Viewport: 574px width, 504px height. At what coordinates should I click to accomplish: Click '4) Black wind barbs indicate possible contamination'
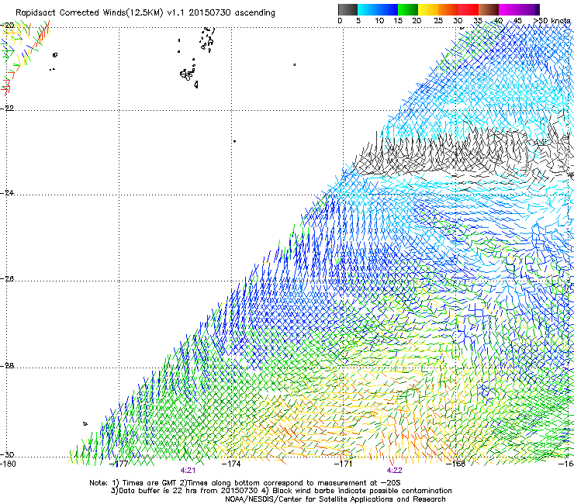click(357, 491)
